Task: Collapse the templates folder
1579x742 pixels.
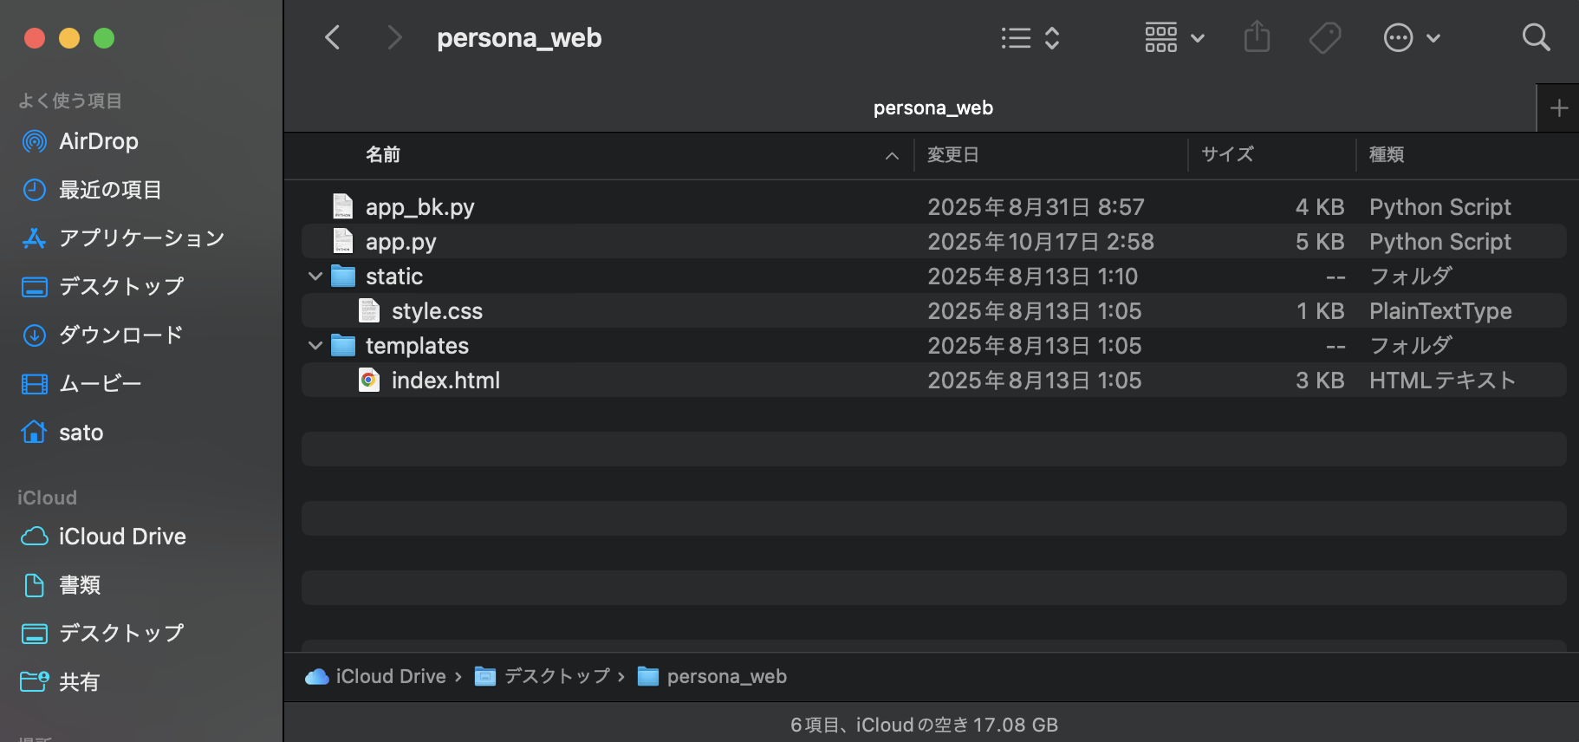Action: 315,346
